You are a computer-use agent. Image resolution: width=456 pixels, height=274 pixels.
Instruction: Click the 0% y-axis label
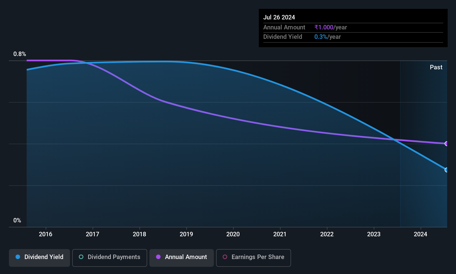(x=17, y=220)
